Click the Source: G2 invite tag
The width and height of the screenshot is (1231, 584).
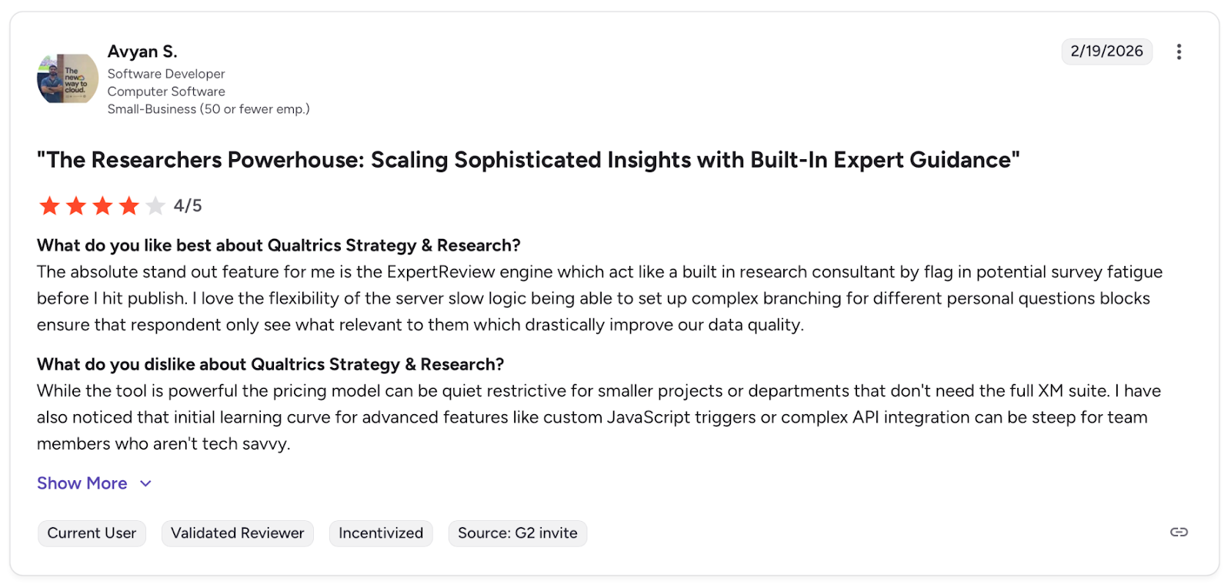[517, 533]
